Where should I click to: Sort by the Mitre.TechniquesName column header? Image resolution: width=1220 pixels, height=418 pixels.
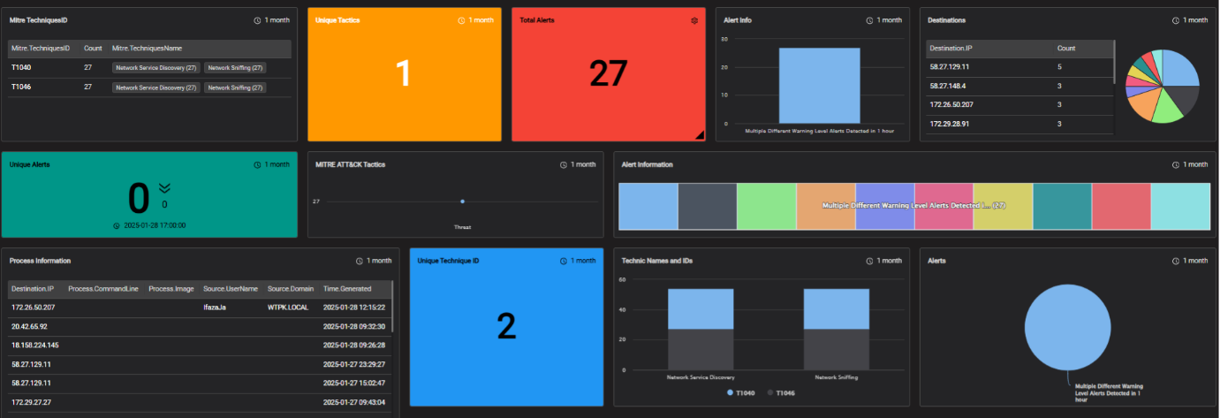[147, 49]
